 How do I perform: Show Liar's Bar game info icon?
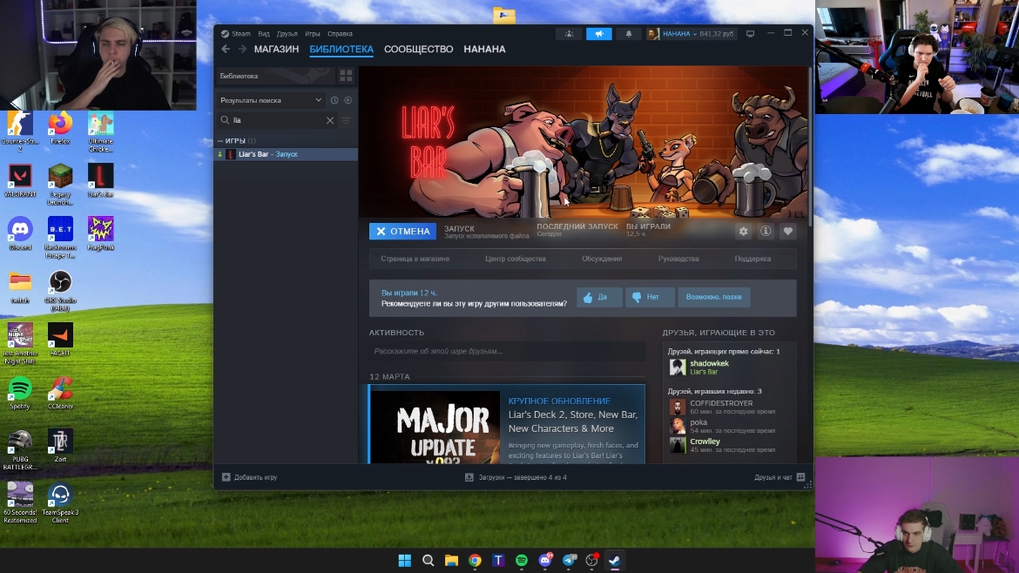pos(766,232)
